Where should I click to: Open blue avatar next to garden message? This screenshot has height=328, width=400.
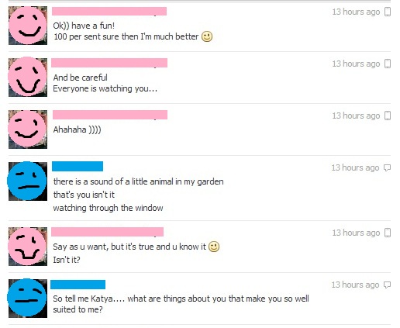tap(28, 181)
